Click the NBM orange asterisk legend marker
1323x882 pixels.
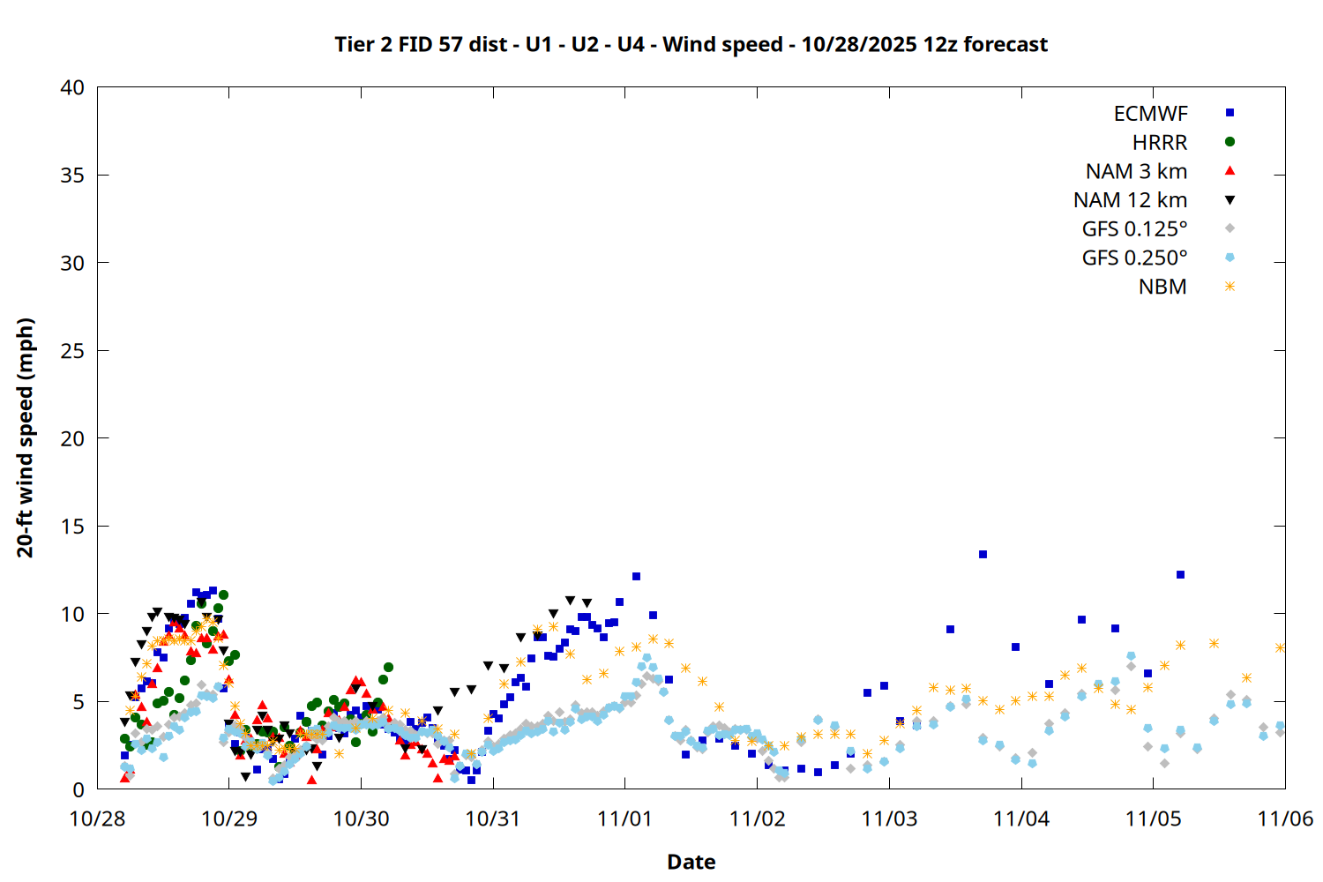point(1230,287)
